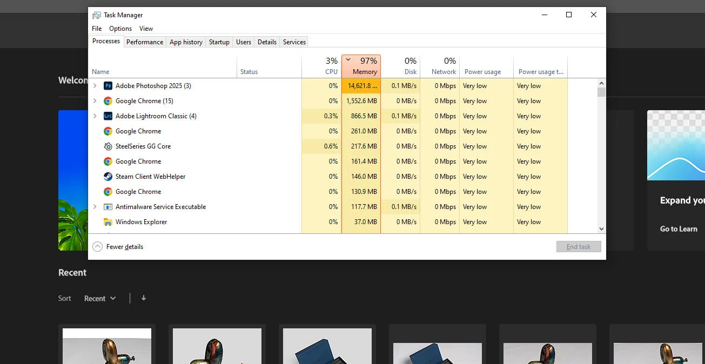Click the Windows Explorer folder icon
Viewport: 705px width, 364px height.
tap(108, 222)
